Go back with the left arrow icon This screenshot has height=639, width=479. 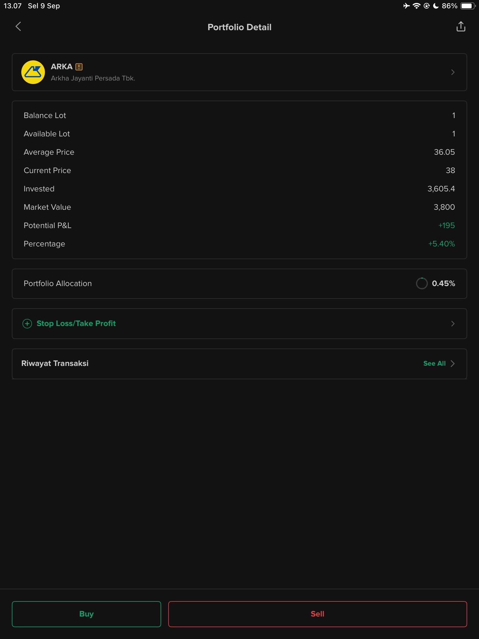coord(18,27)
